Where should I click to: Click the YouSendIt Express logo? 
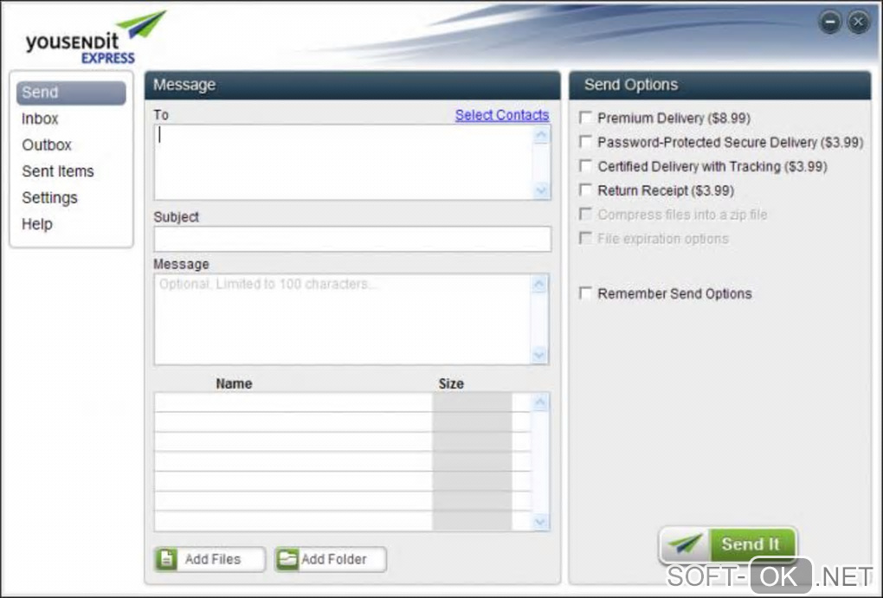coord(95,38)
